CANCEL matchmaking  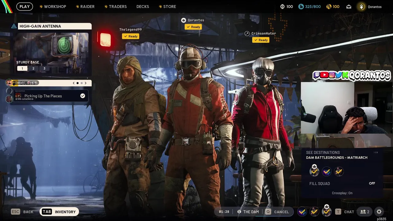click(x=282, y=212)
